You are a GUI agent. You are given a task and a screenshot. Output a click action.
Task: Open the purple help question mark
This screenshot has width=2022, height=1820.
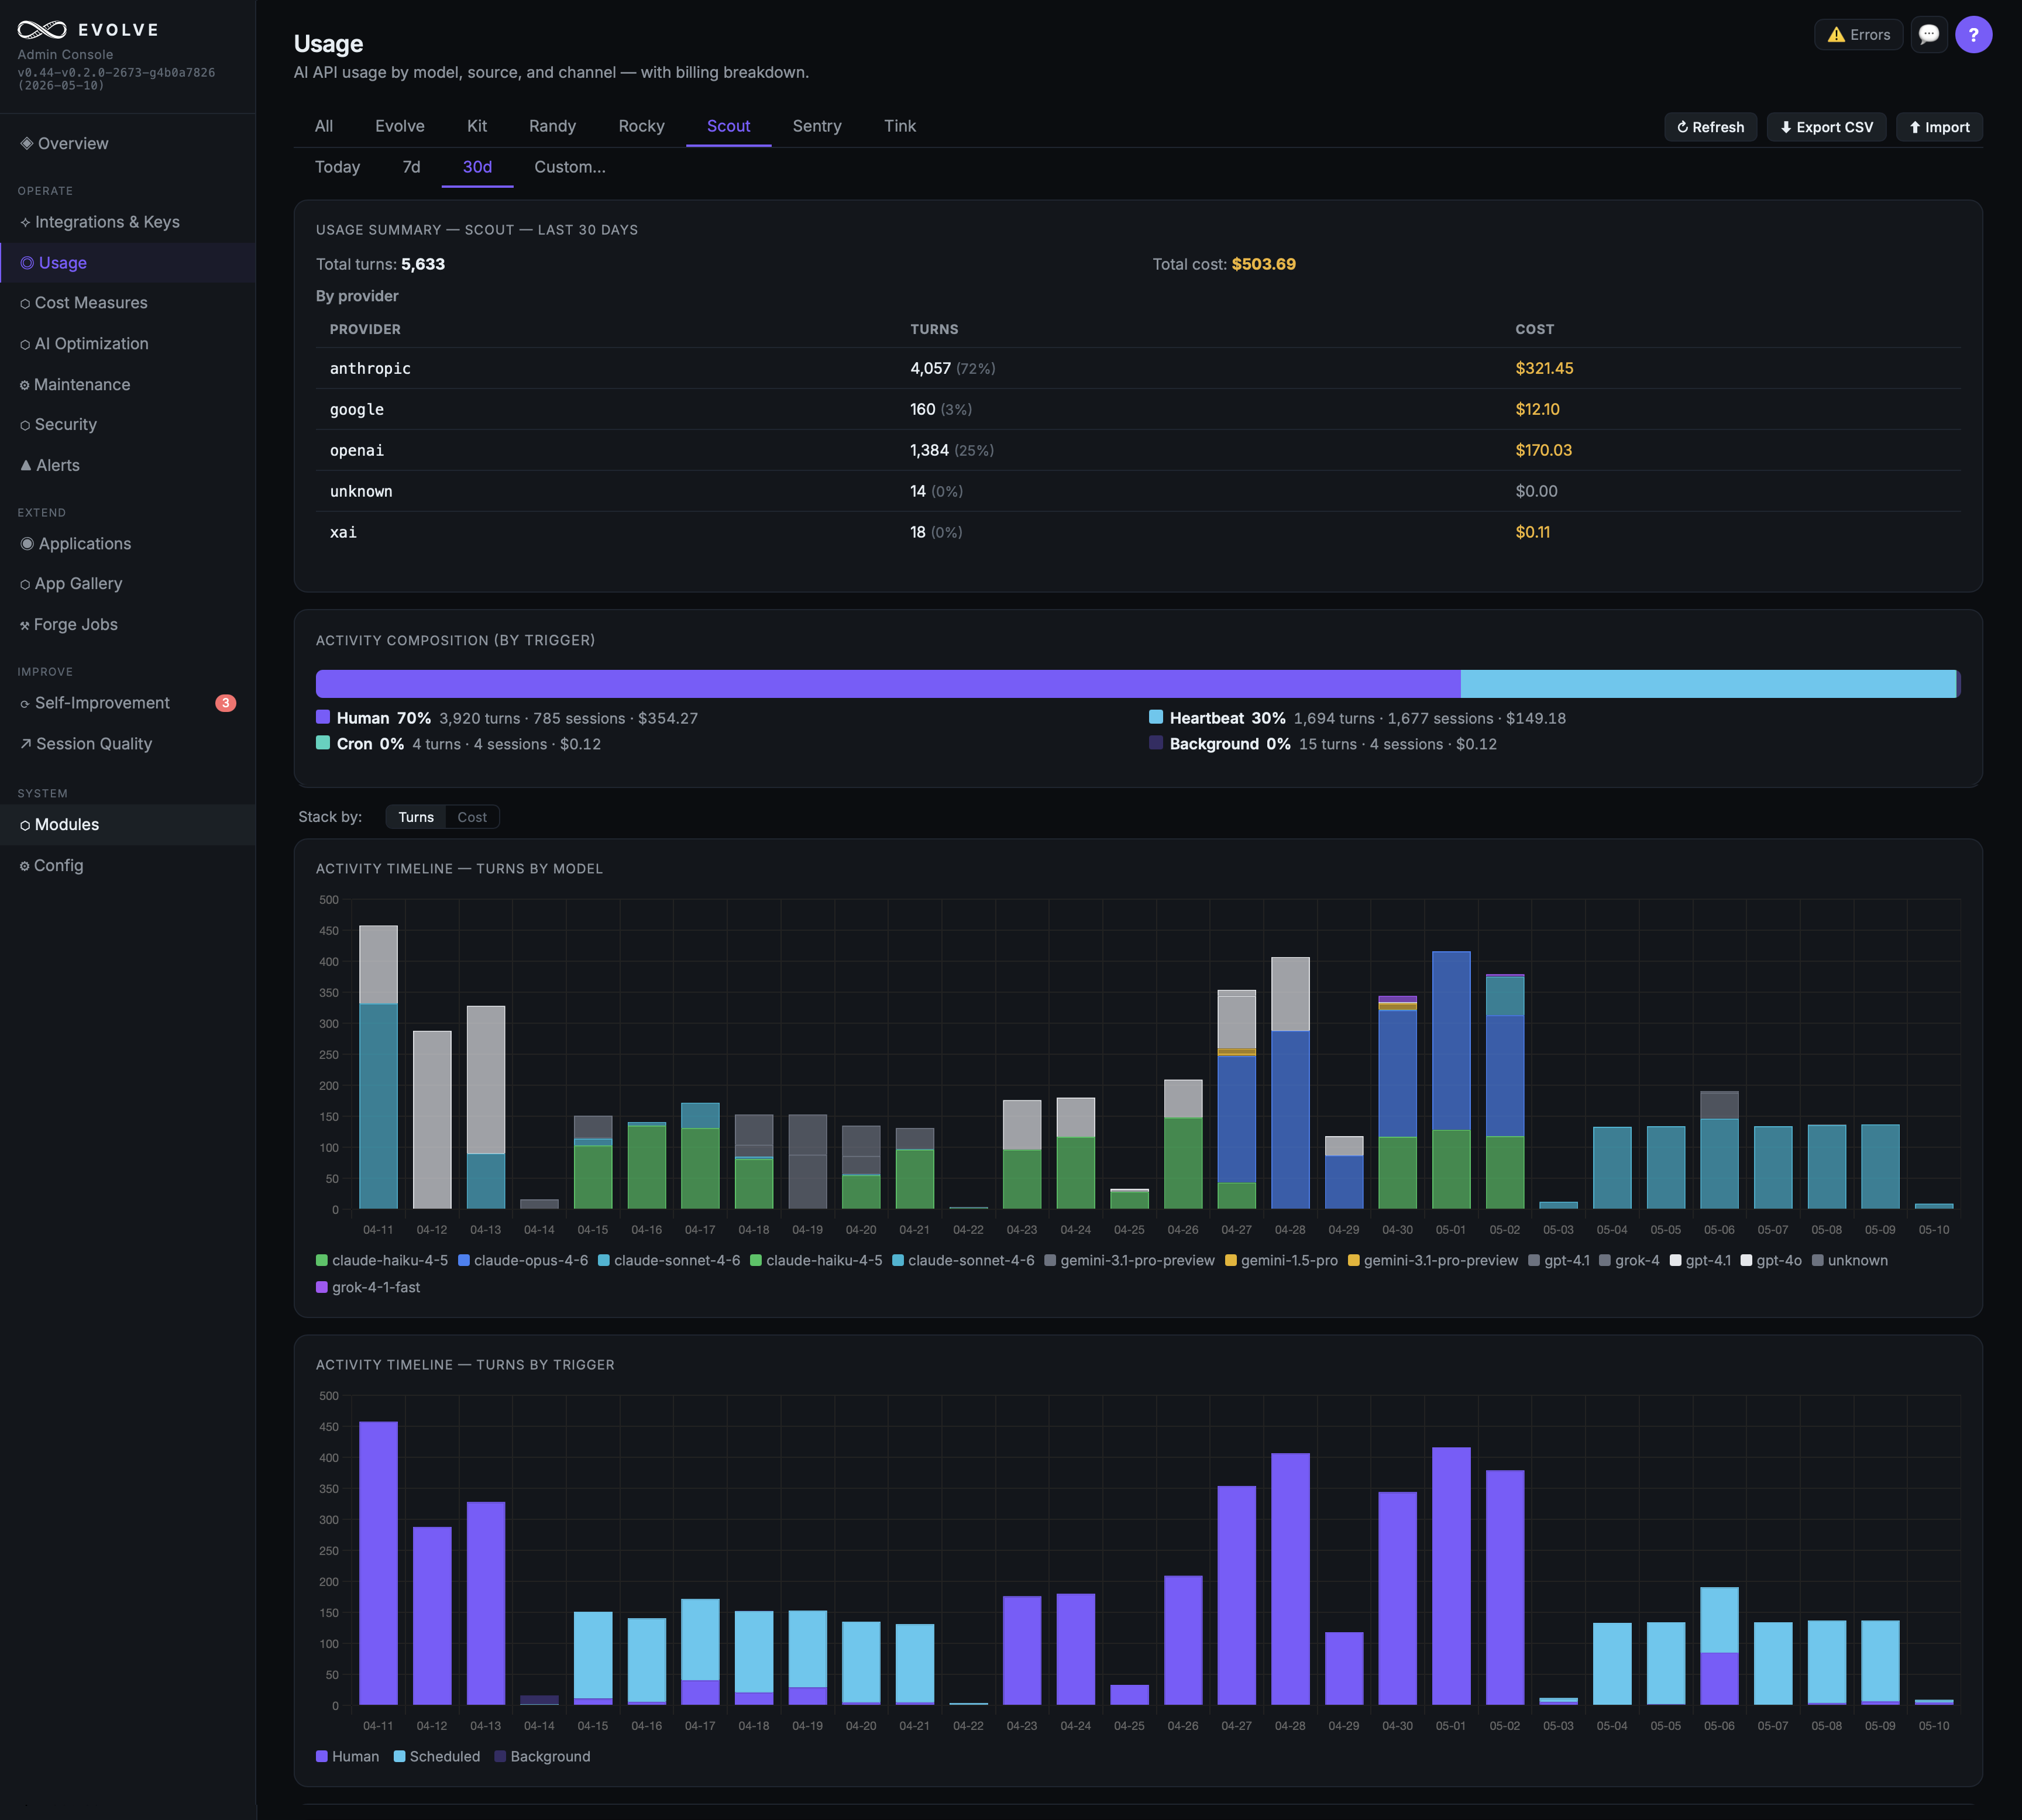[x=1973, y=35]
